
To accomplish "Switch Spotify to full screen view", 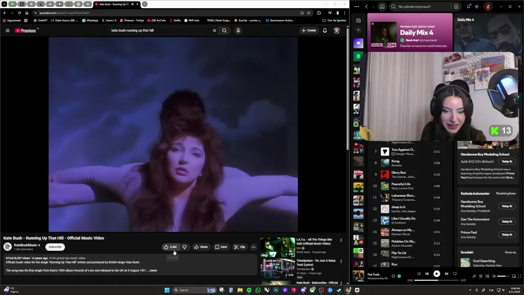I will (519, 276).
